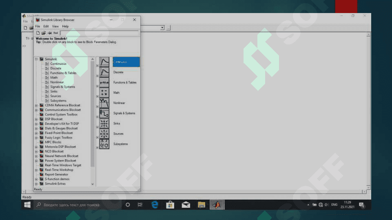Launch Microsoft Edge from the taskbar

[x=155, y=205]
